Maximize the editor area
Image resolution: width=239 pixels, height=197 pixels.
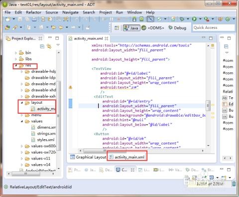(x=211, y=38)
